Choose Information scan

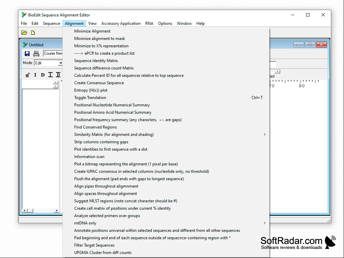point(166,157)
